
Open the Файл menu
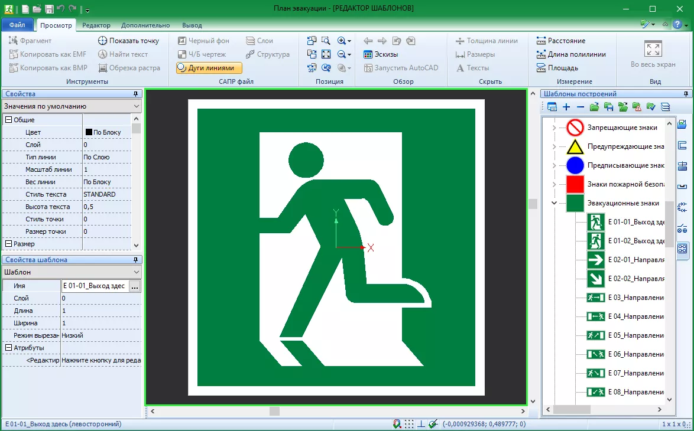click(17, 25)
